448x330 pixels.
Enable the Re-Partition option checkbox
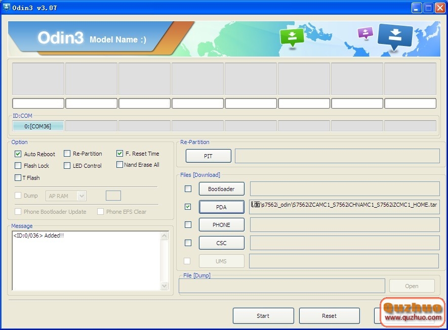[67, 154]
